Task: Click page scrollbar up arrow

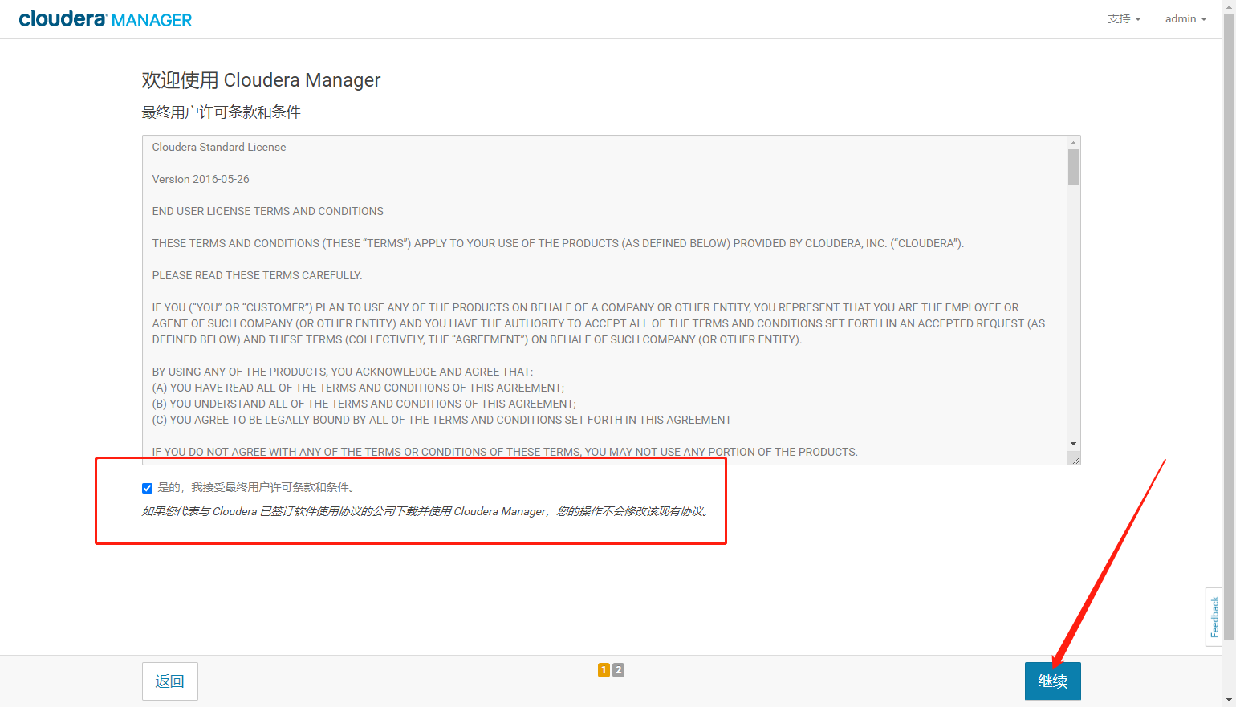Action: pyautogui.click(x=1229, y=6)
